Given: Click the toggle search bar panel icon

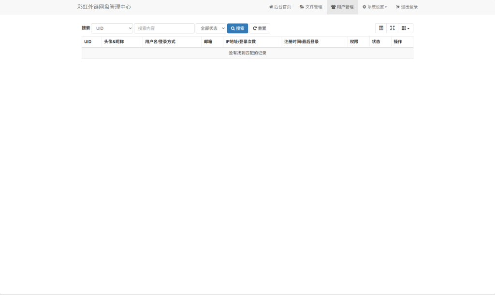Looking at the screenshot, I should [x=381, y=28].
